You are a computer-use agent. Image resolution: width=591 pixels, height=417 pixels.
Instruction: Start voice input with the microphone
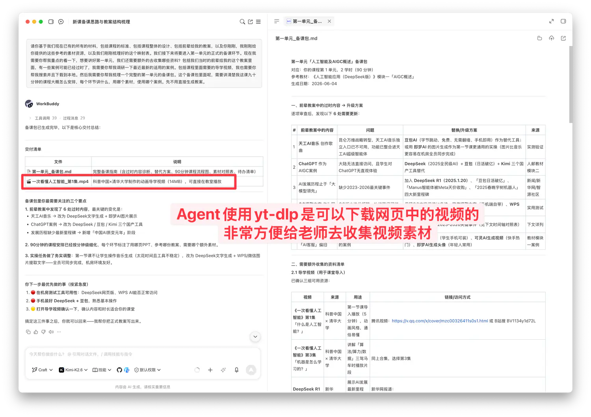click(x=236, y=370)
